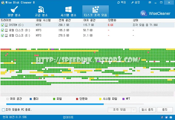The height and width of the screenshot is (120, 175).
Task: Click the 298.1 GB total space cell
Action: point(64,25)
